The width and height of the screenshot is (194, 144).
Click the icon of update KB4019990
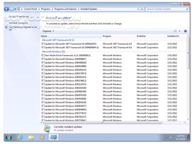(43, 66)
